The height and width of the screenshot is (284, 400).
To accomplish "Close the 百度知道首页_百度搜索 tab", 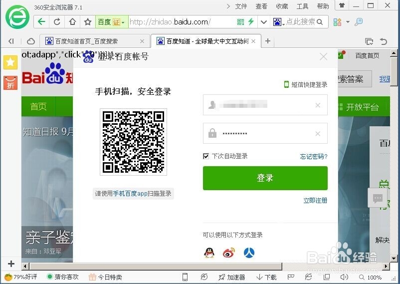I will coord(142,41).
